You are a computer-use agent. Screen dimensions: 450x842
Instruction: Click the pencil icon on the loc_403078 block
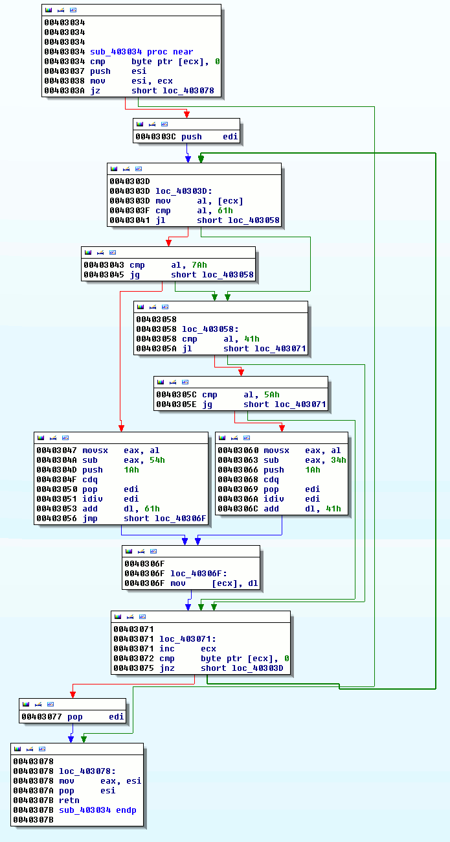tap(30, 749)
